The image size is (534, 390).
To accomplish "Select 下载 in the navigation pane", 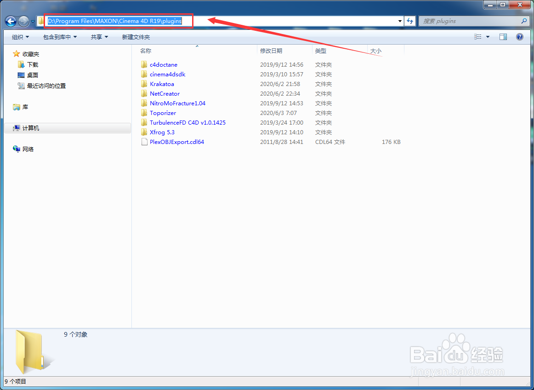I will coord(33,64).
